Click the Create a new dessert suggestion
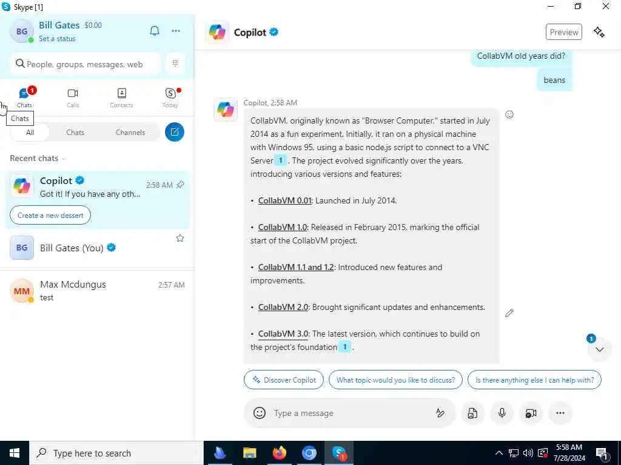This screenshot has height=465, width=621. click(50, 215)
